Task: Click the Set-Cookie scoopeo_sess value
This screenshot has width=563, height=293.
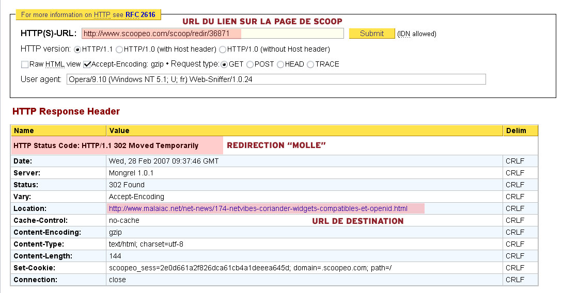Action: click(x=251, y=268)
